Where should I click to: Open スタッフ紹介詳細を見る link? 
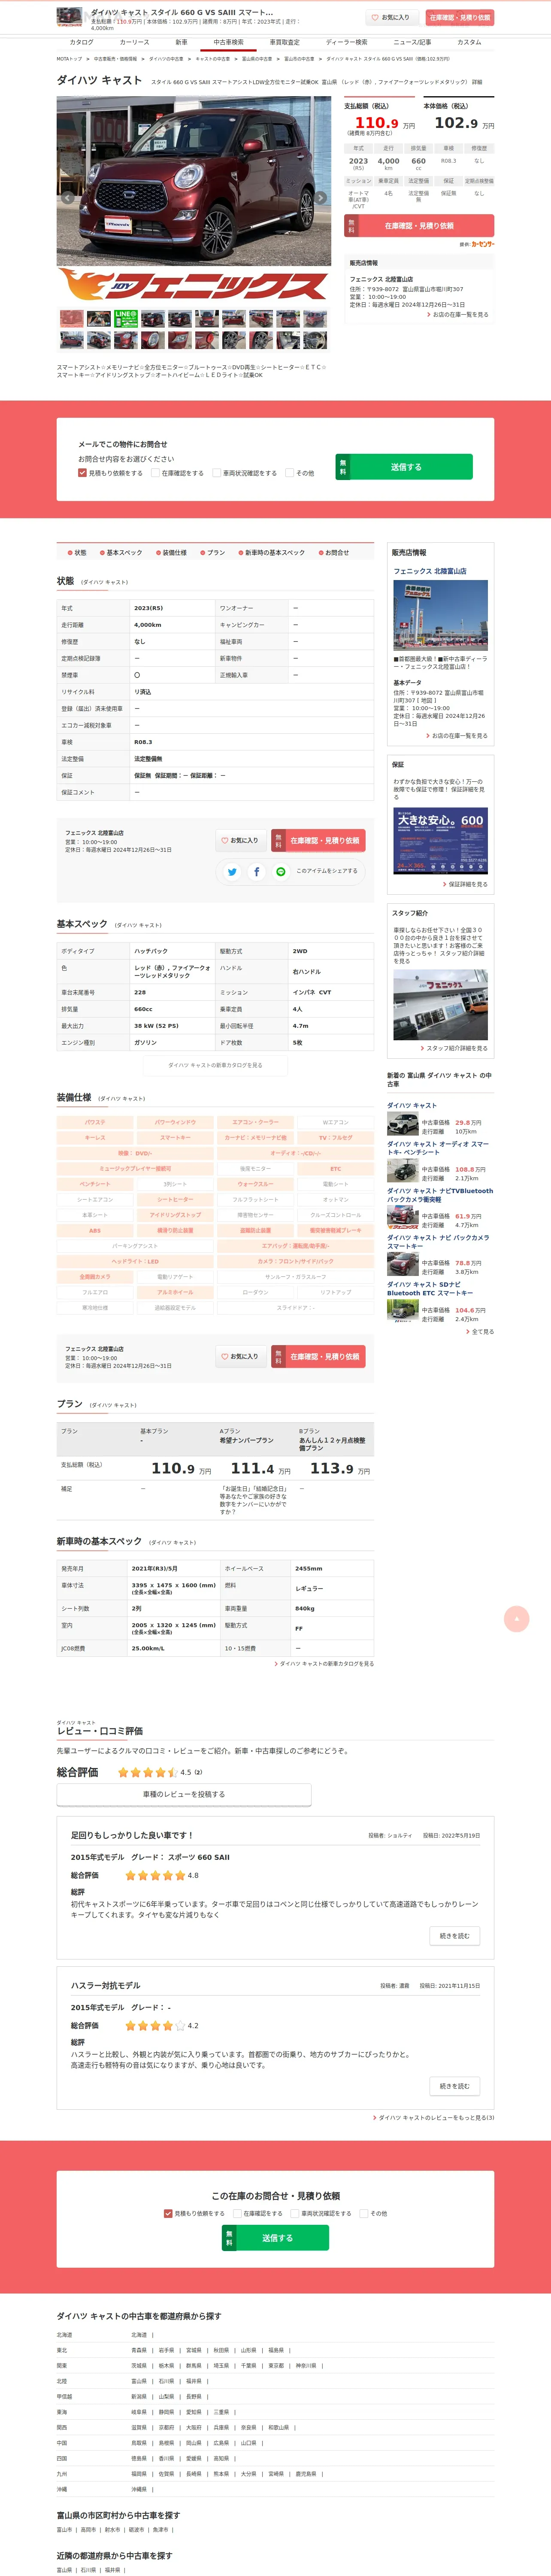click(454, 1048)
